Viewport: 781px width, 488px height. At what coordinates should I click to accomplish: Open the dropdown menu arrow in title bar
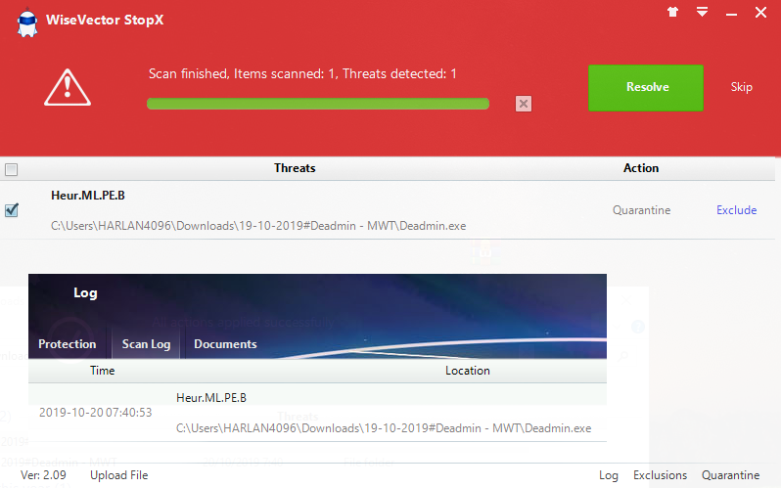point(703,12)
